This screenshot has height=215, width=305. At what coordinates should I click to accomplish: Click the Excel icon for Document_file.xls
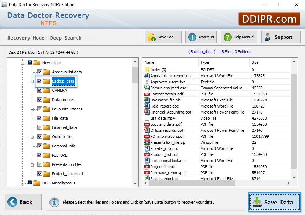point(147,100)
